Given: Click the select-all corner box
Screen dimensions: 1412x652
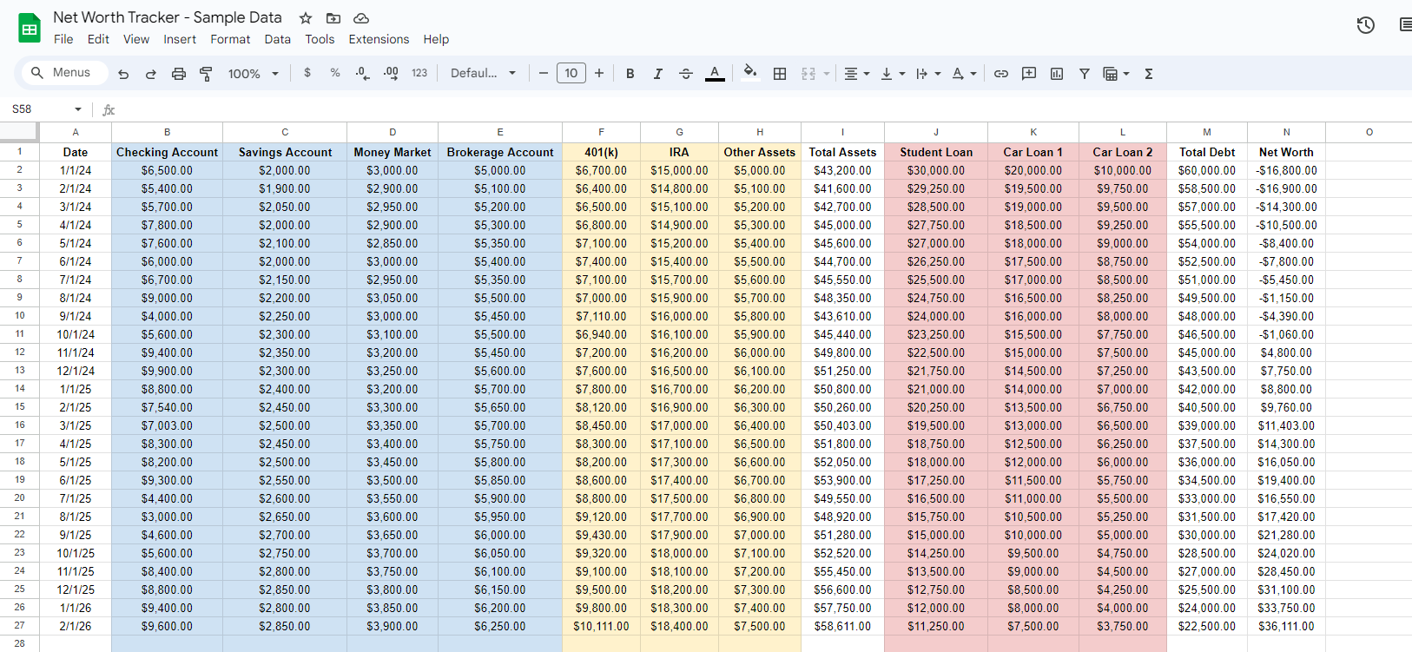Looking at the screenshot, I should tap(19, 132).
